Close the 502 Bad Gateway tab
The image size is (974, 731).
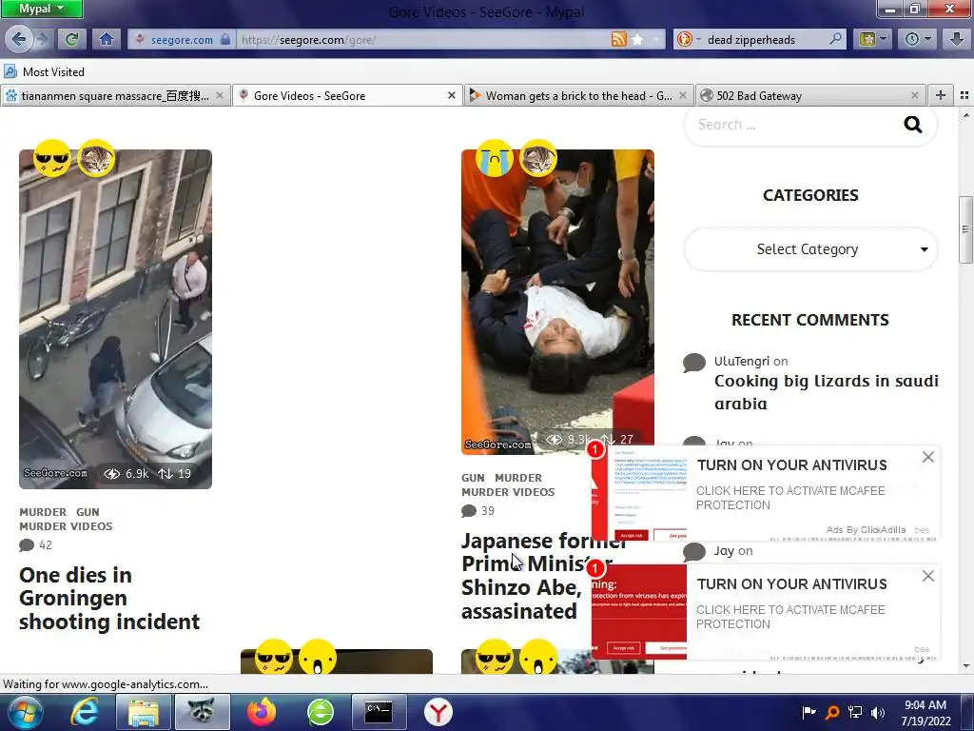tap(914, 96)
